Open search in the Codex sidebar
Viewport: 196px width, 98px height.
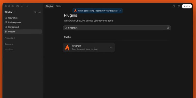coord(35,12)
